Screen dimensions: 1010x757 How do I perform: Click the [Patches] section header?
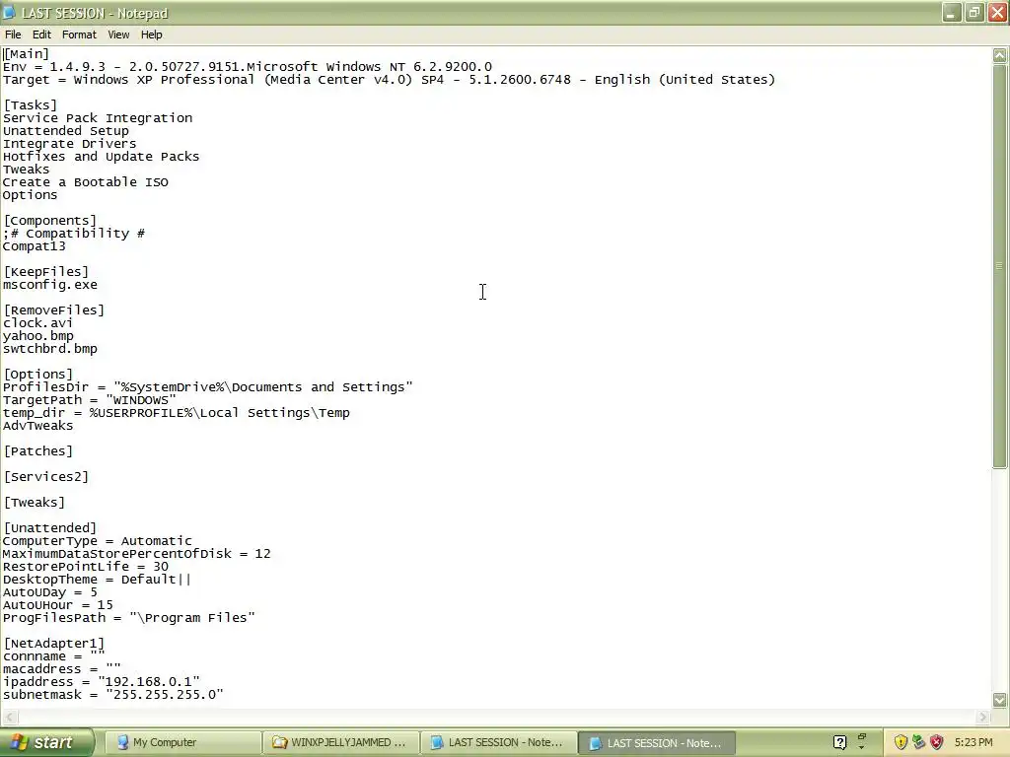(38, 451)
